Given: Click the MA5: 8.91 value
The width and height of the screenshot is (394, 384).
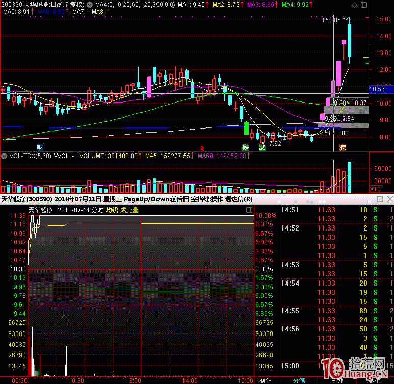Looking at the screenshot, I should [x=18, y=12].
